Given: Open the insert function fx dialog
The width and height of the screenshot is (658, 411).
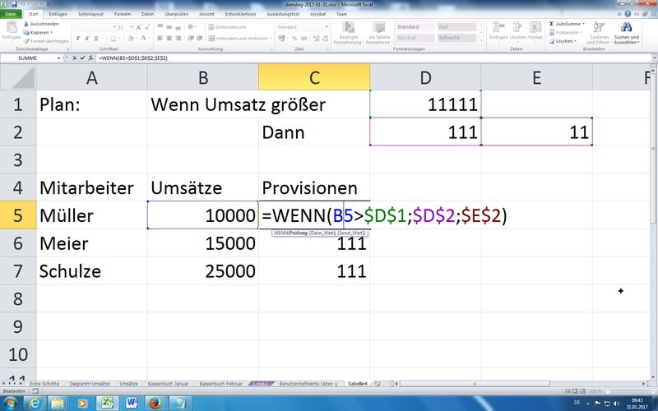Looking at the screenshot, I should pyautogui.click(x=90, y=58).
